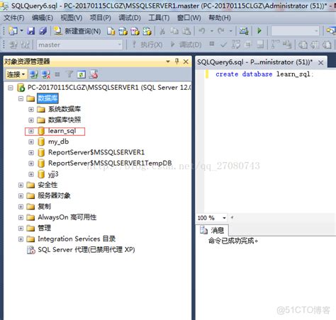The height and width of the screenshot is (320, 336).
Task: Open the 编辑(E) menu
Action: (x=43, y=18)
